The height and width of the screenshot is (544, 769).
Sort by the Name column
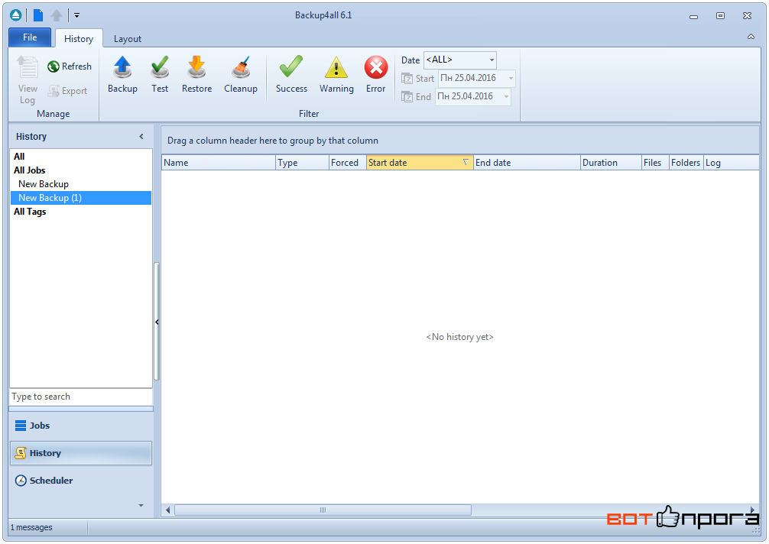coord(219,163)
